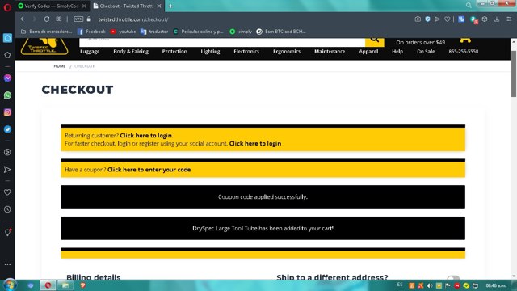Open Opera main menu logo
The width and height of the screenshot is (517, 291).
coord(7,7)
